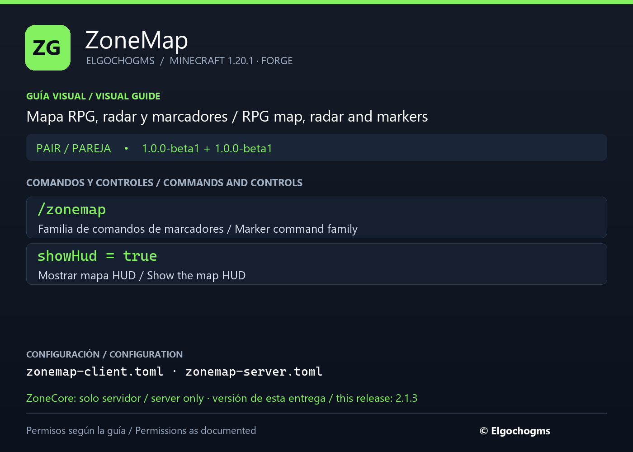The width and height of the screenshot is (633, 452).
Task: Click the MINECRAFT 1.20.1 · FORGE label
Action: pos(231,61)
